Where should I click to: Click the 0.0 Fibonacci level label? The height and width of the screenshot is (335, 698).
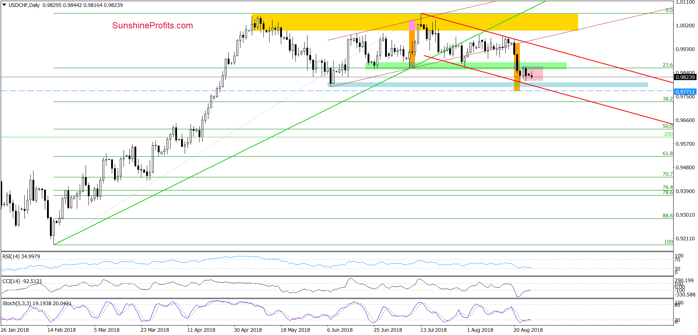[x=669, y=10]
